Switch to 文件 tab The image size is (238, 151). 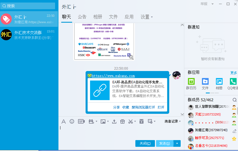point(113,17)
